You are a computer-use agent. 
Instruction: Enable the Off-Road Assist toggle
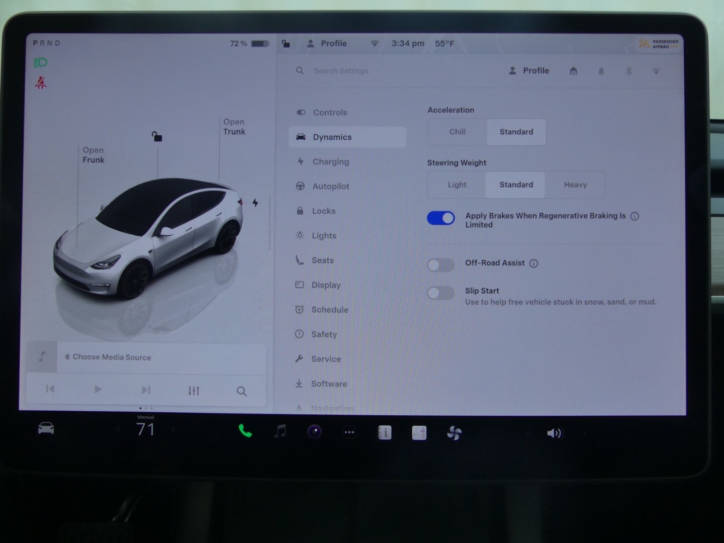click(441, 265)
